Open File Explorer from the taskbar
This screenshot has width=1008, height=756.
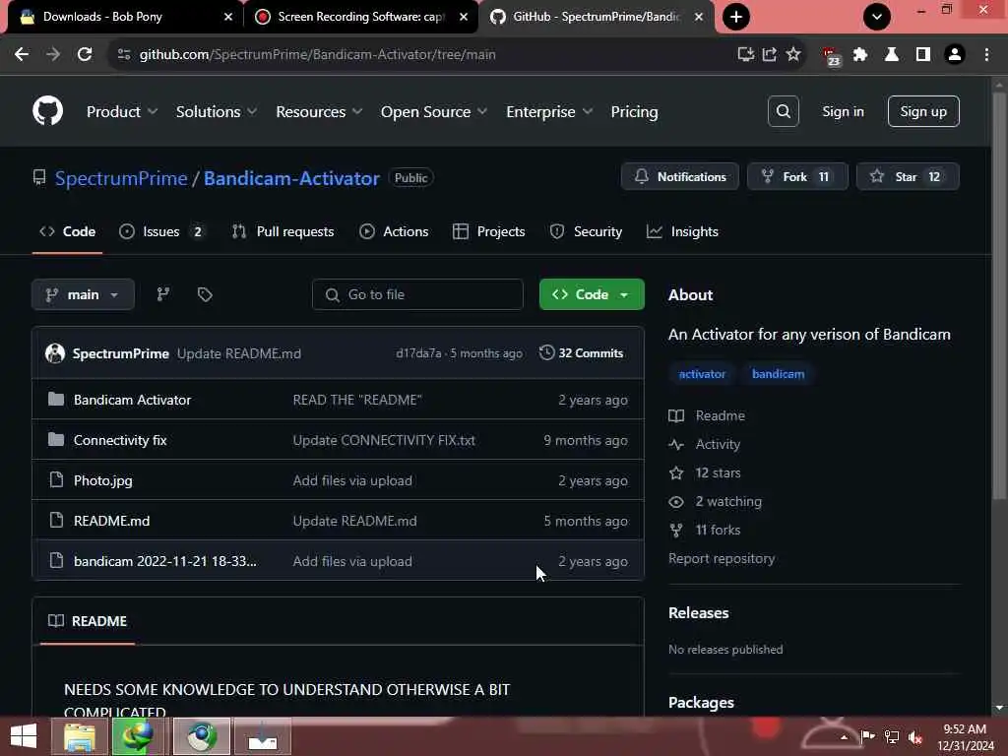pyautogui.click(x=79, y=736)
